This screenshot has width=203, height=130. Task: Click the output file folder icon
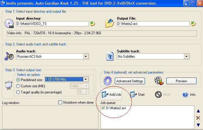point(110,23)
